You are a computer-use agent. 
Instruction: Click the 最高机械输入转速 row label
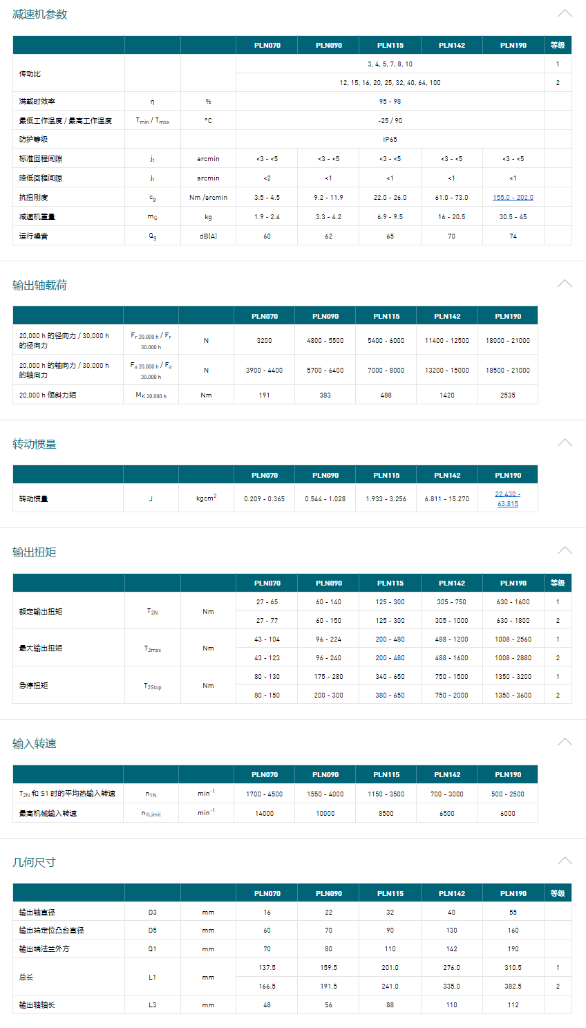coord(48,814)
